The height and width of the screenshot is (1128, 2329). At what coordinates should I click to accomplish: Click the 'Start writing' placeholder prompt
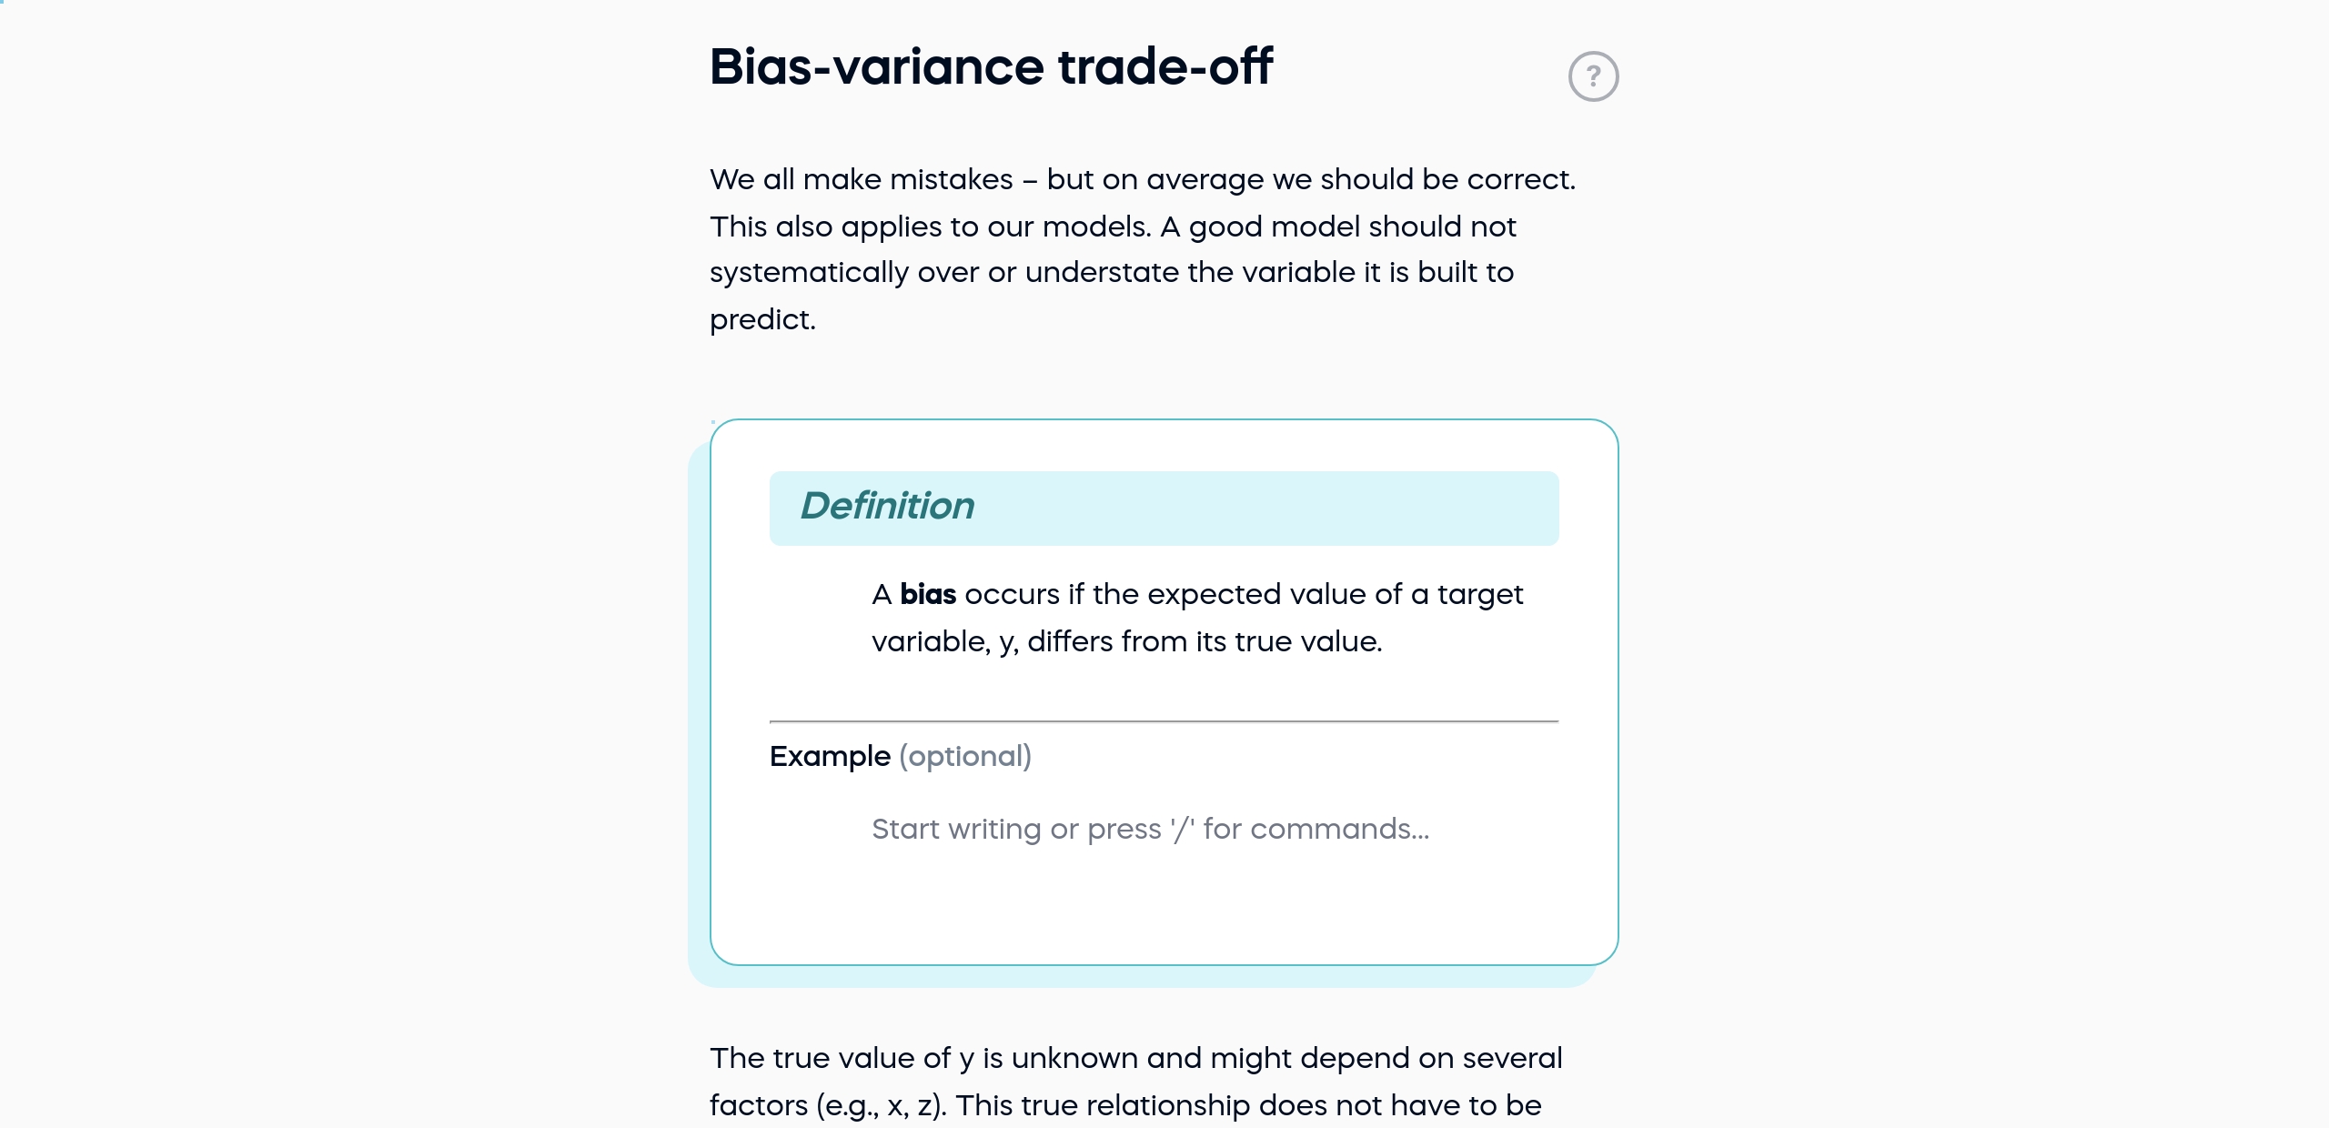[1151, 830]
